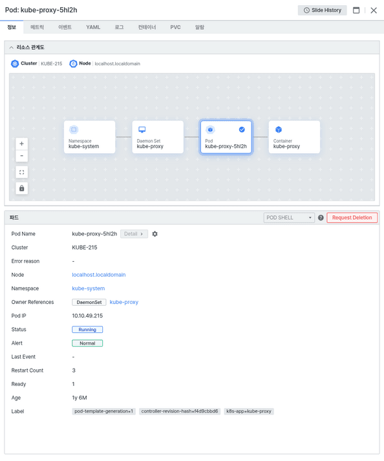The width and height of the screenshot is (384, 461).
Task: Click the Running status badge
Action: tap(87, 330)
